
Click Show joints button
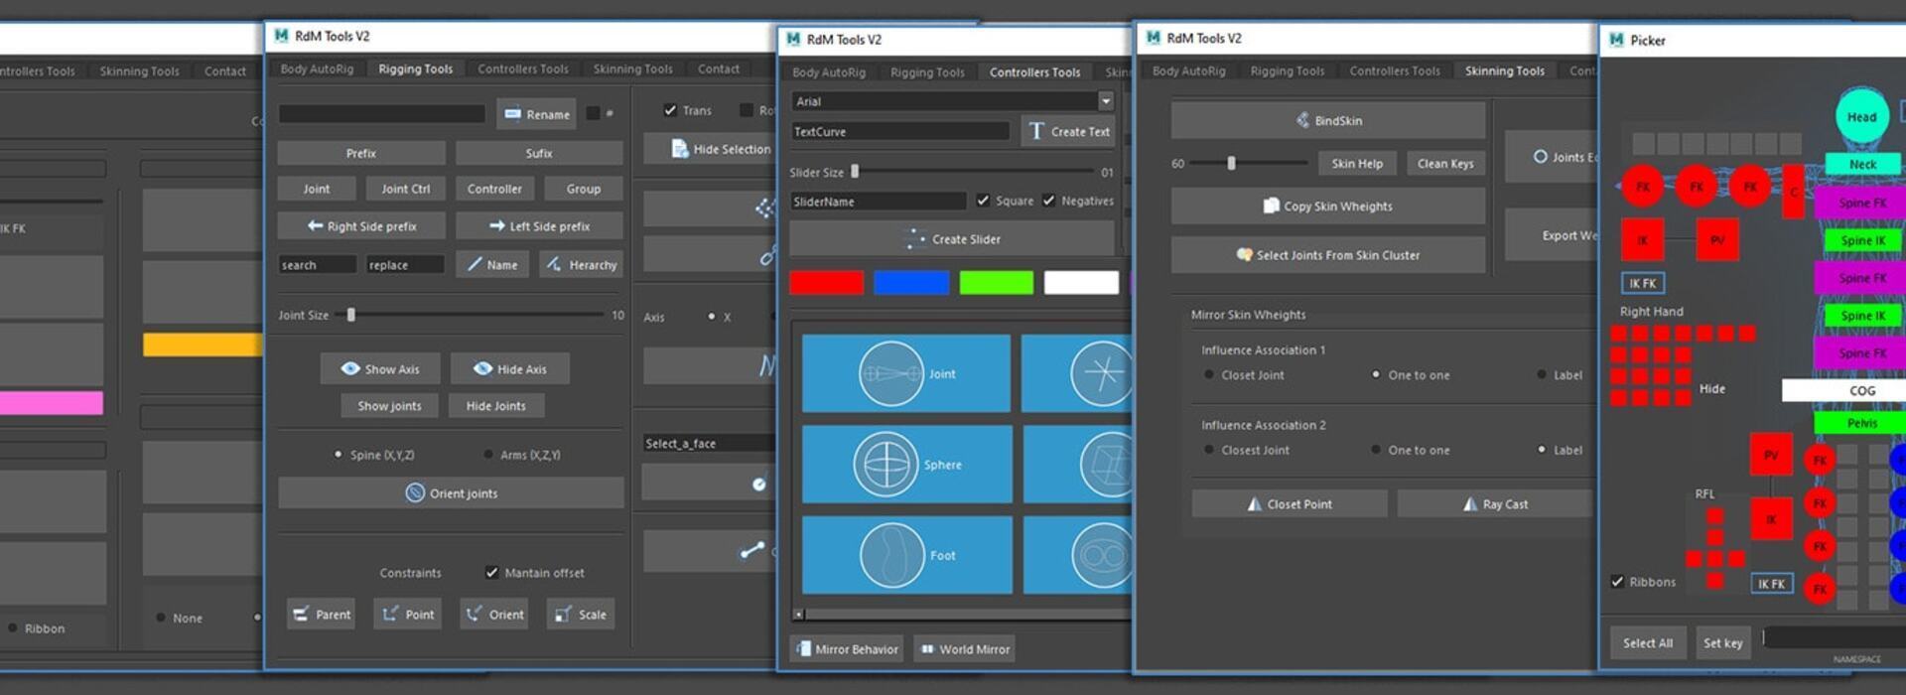tap(389, 406)
